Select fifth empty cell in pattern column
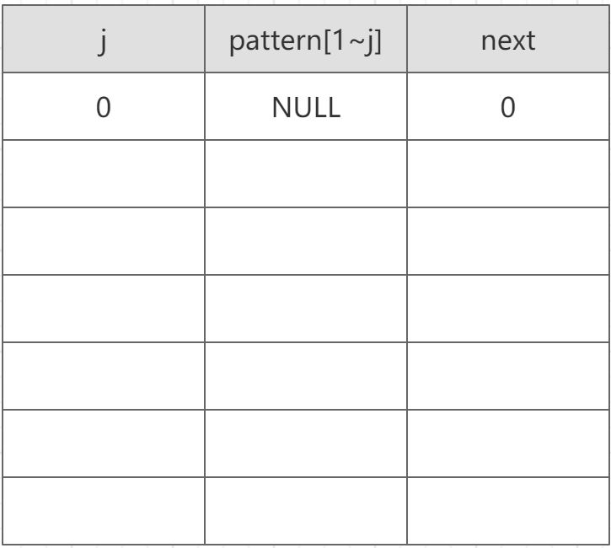 click(306, 443)
